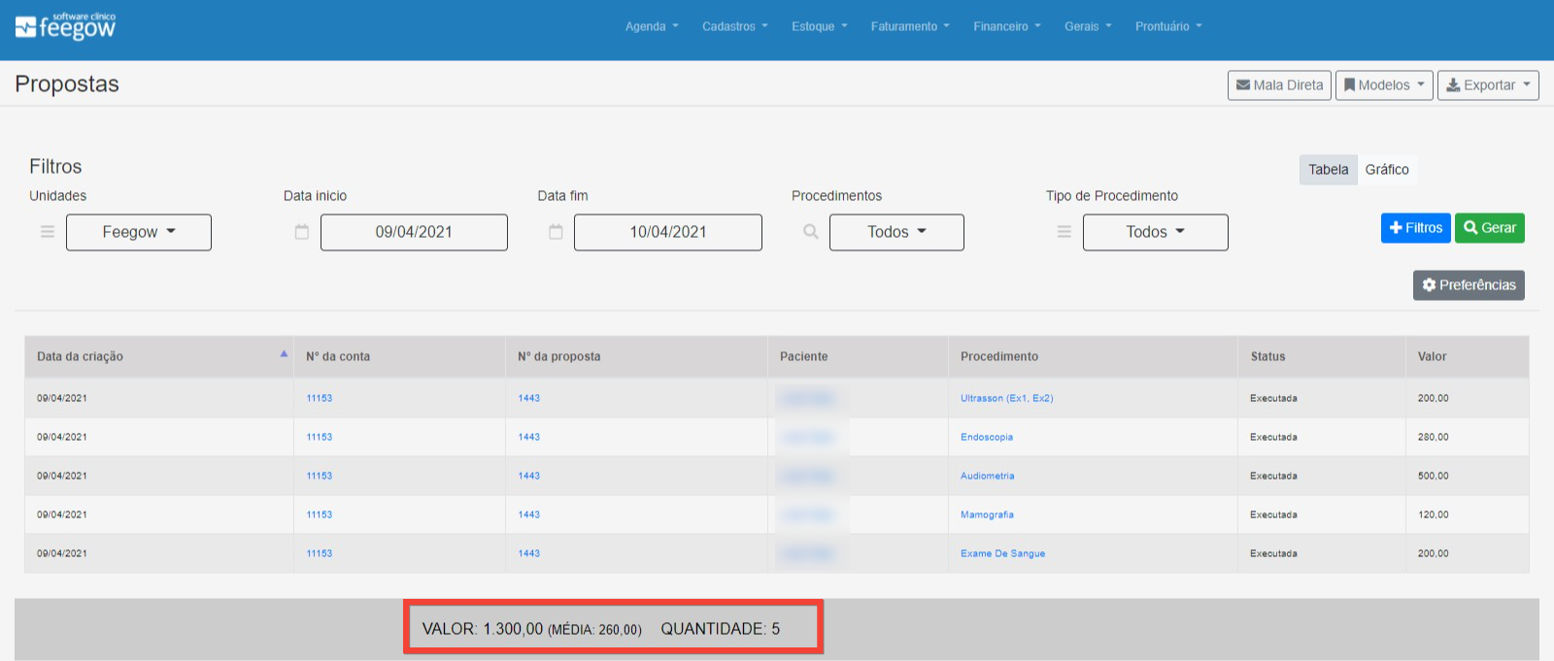This screenshot has width=1554, height=661.
Task: Open the Gerais menu
Action: 1088,26
